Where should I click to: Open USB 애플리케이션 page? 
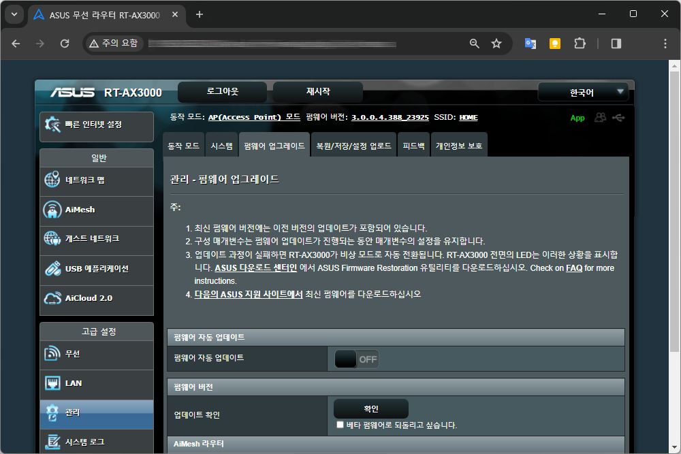pos(97,269)
